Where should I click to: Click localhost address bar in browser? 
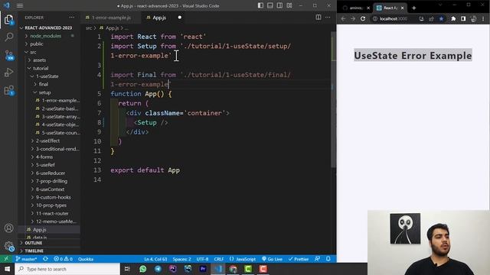[x=394, y=18]
